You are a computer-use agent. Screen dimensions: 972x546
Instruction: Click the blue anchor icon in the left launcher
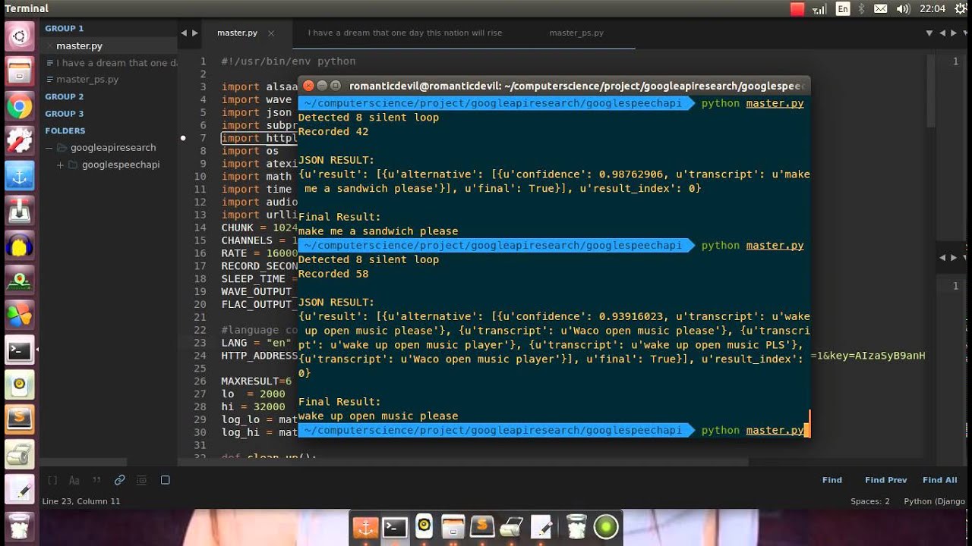20,177
